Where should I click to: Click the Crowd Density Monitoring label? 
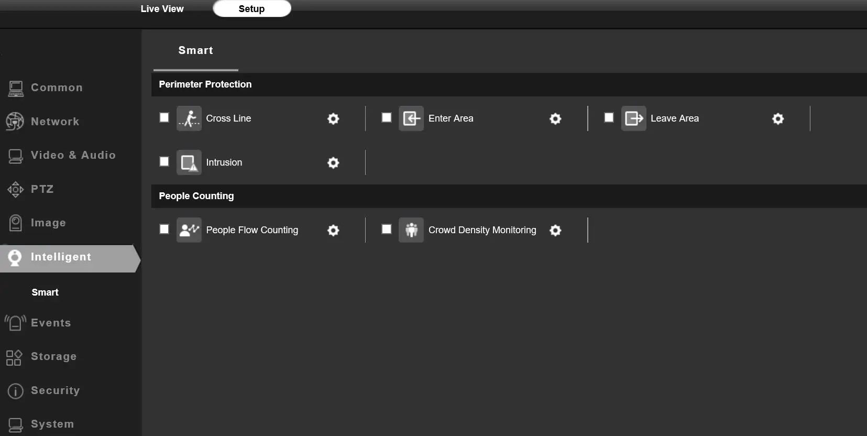482,230
